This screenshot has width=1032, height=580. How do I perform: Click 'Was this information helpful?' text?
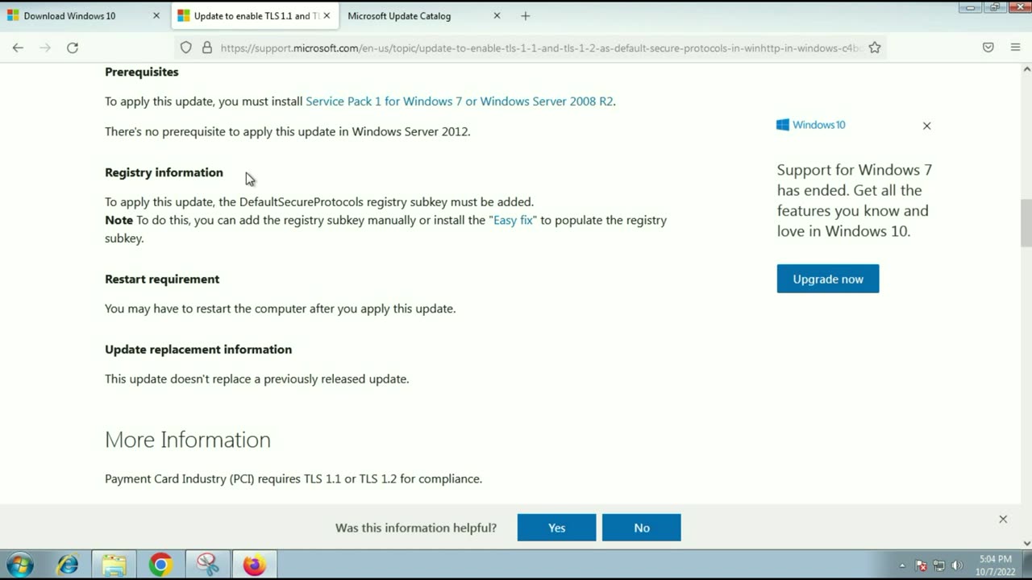pyautogui.click(x=416, y=528)
